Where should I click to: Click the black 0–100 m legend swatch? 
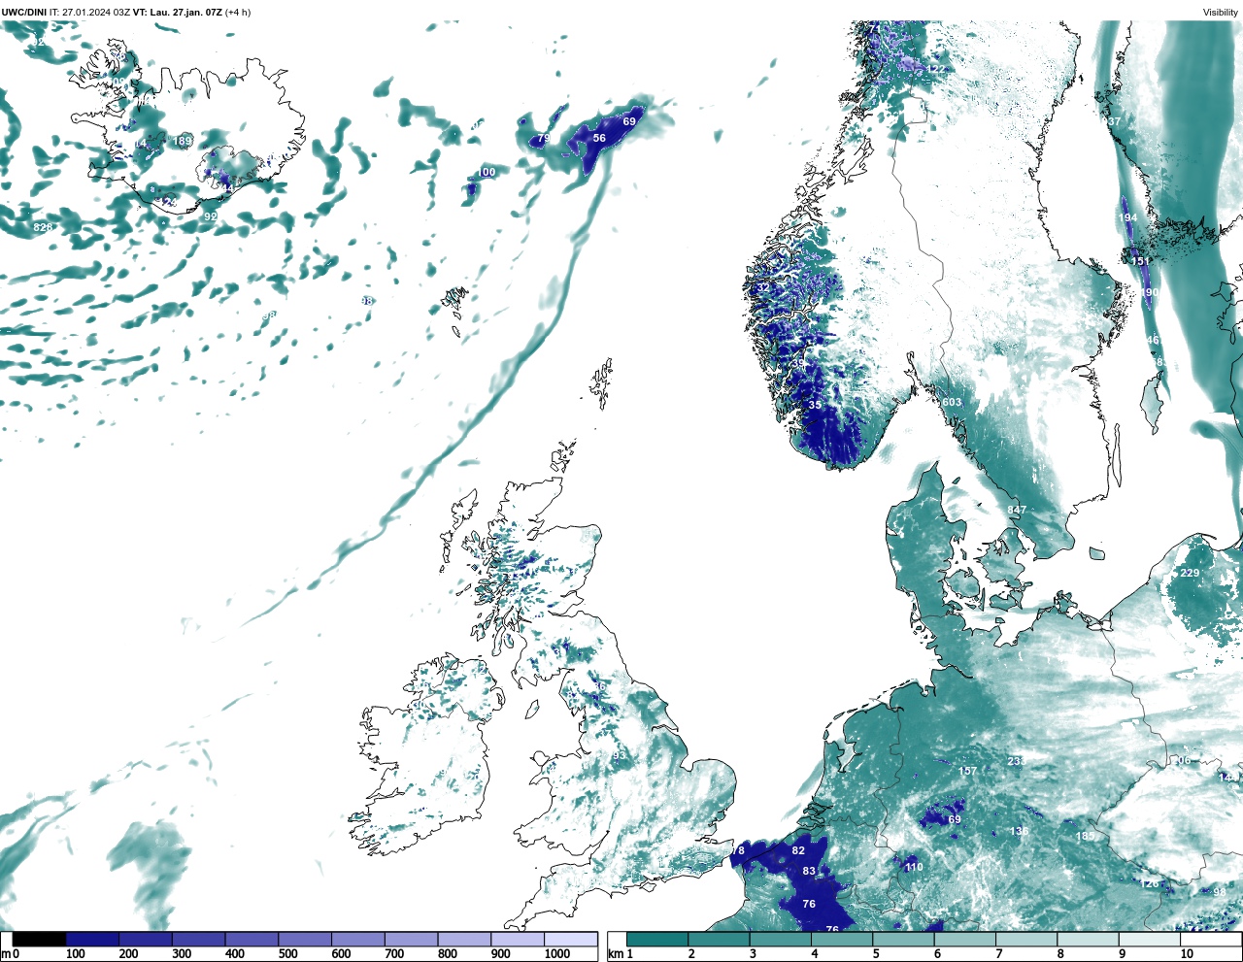tap(40, 940)
